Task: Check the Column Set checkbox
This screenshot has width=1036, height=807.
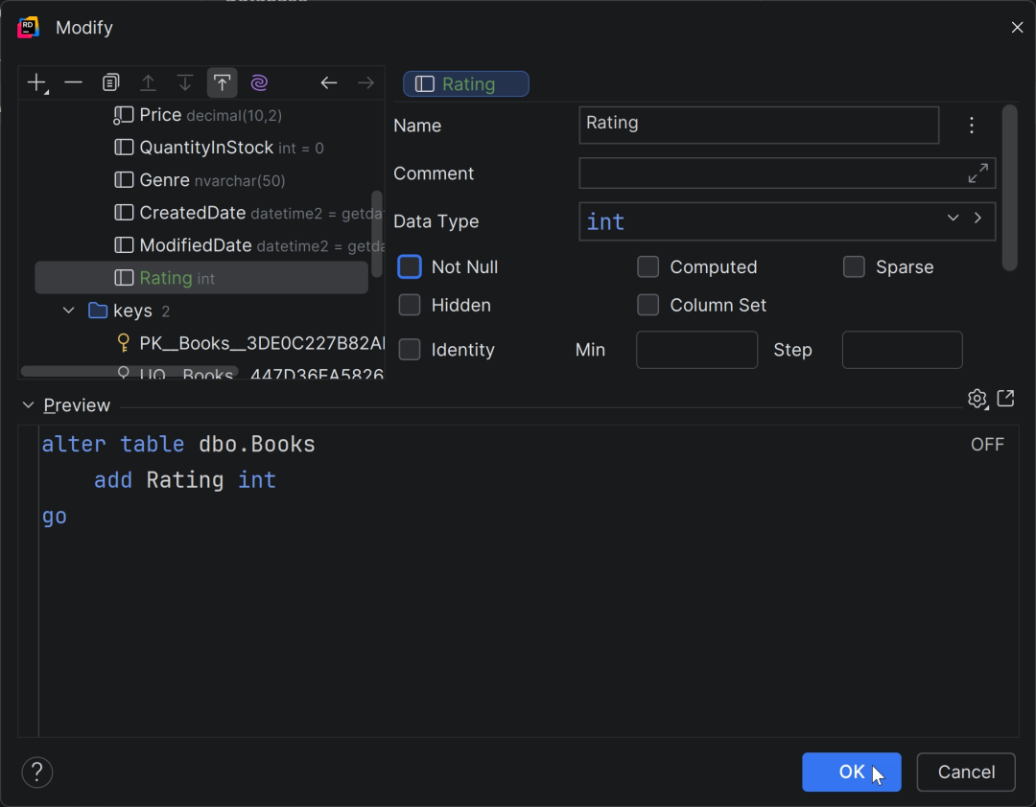Action: [648, 305]
